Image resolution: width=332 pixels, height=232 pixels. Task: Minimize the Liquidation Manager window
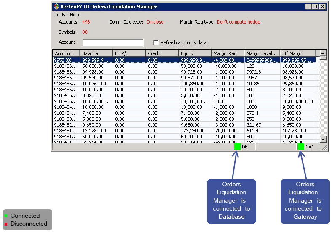(308, 7)
